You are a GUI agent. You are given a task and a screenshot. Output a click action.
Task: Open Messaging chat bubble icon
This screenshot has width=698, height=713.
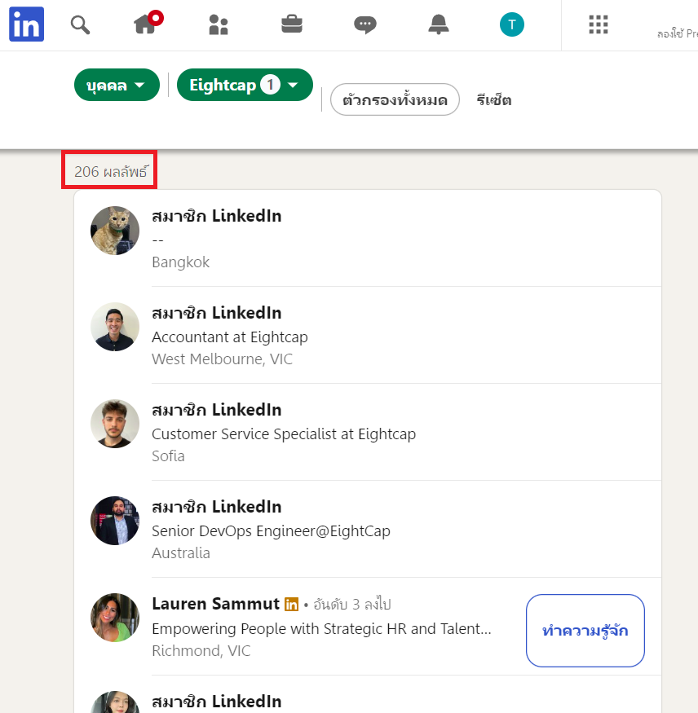click(365, 25)
